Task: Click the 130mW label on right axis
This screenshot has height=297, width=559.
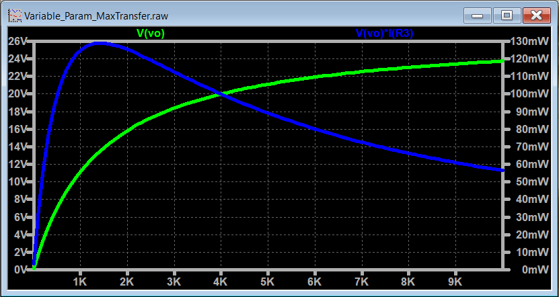Action: [x=529, y=41]
